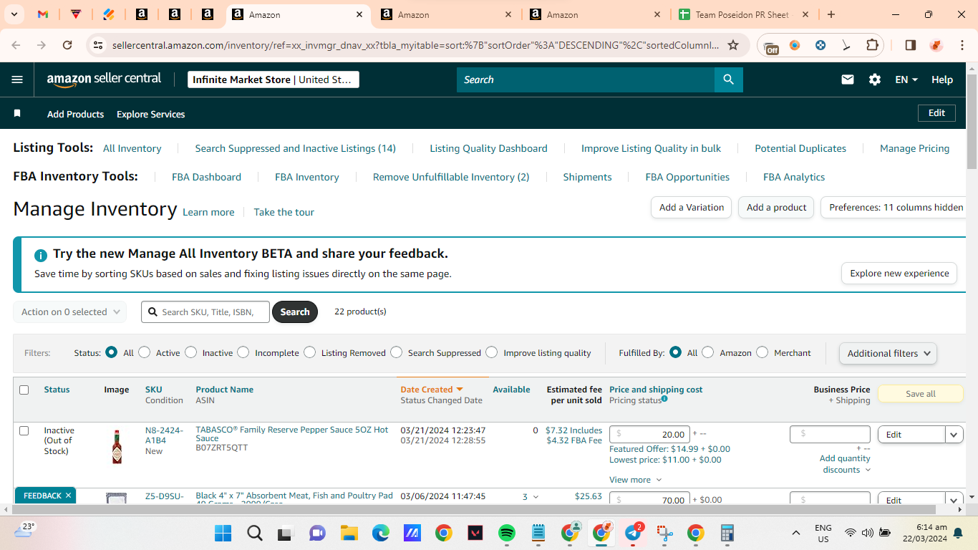Open the browser Extensions puzzle icon
This screenshot has height=550, width=978.
[x=872, y=45]
